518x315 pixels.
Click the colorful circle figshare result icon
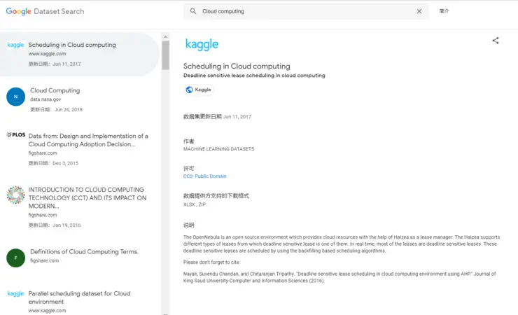[15, 195]
